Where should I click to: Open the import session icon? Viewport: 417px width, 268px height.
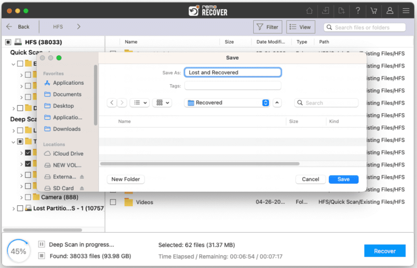325,11
